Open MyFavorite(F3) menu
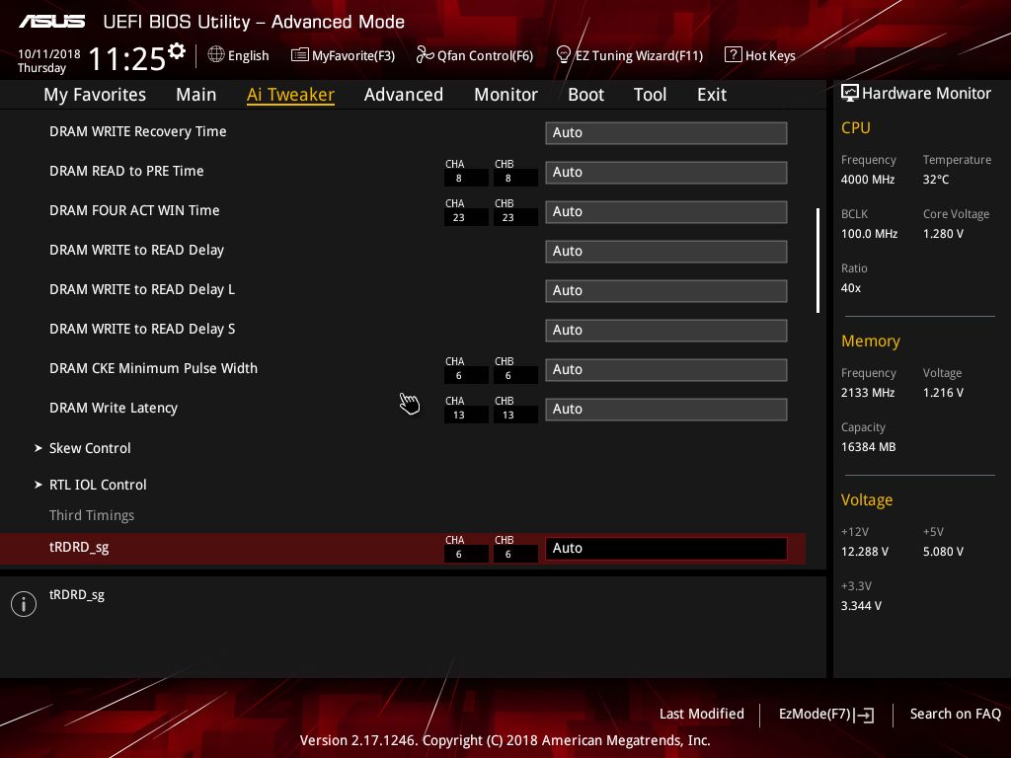The width and height of the screenshot is (1011, 758). [353, 56]
